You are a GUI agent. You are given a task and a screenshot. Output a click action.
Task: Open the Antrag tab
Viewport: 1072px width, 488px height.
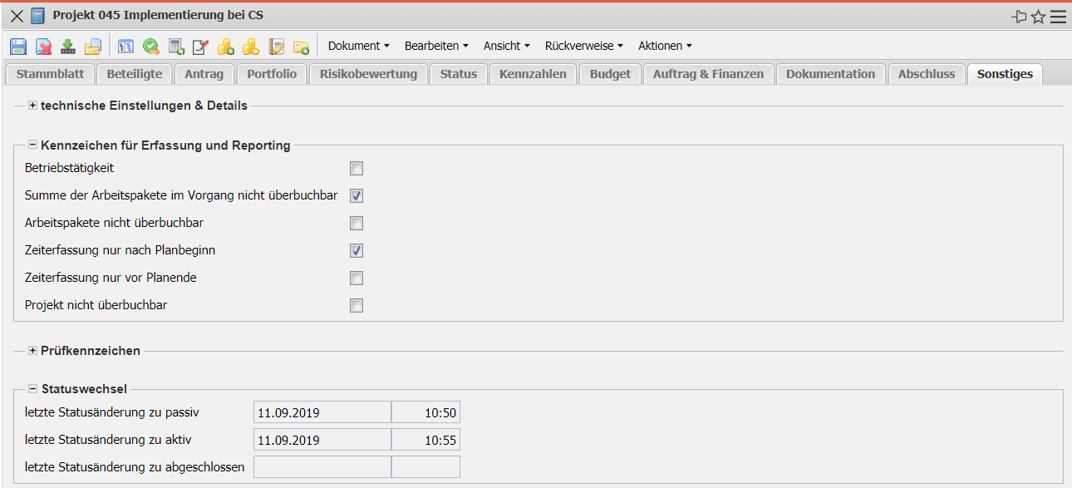point(204,74)
